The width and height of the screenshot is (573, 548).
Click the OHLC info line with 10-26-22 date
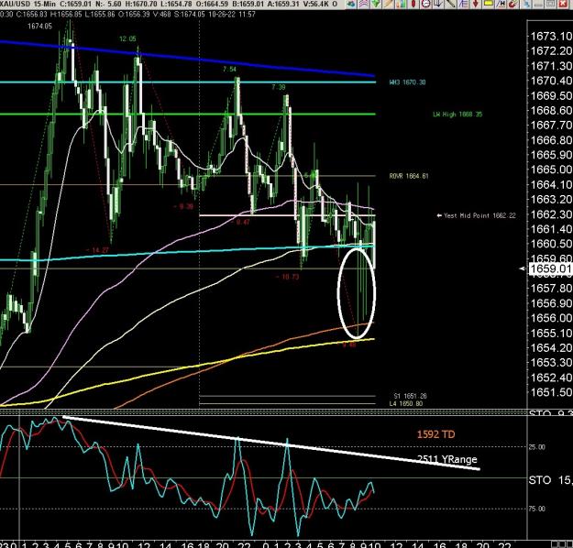point(128,15)
